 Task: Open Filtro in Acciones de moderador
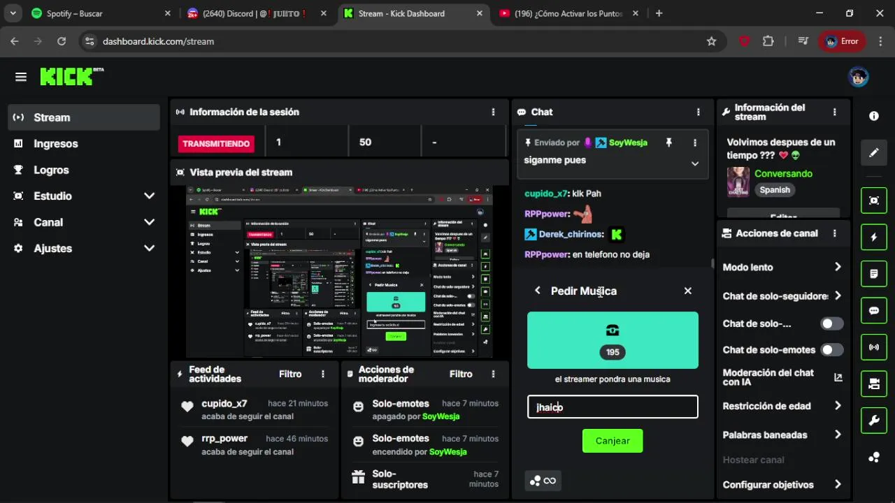(461, 374)
